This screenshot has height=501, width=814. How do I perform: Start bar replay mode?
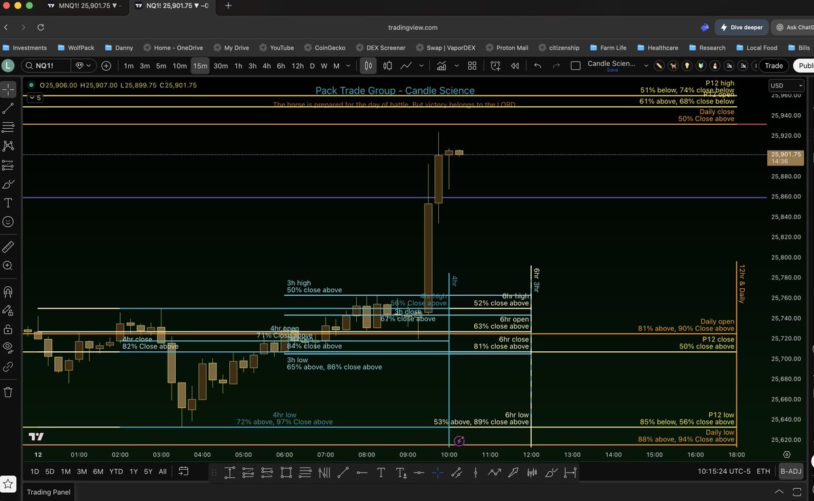click(515, 66)
